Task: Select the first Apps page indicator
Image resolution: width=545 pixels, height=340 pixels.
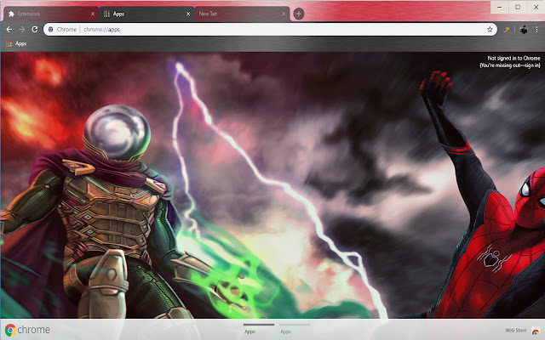Action: point(259,329)
